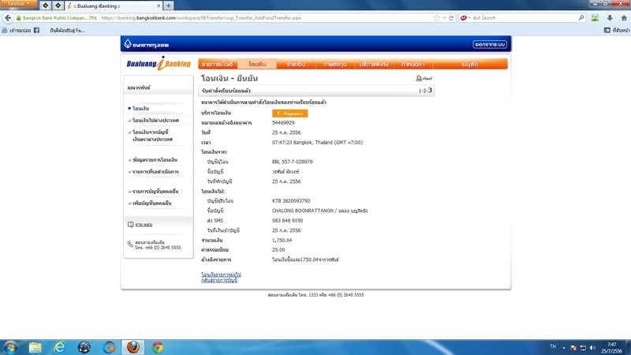Screen dimensions: 631x355
Task: Click the Ask Search input field
Action: click(525, 17)
